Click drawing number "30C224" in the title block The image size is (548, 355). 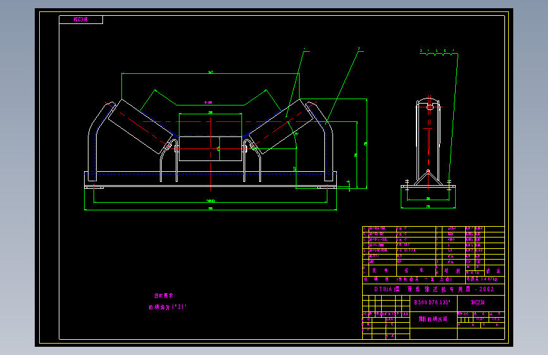coord(477,302)
